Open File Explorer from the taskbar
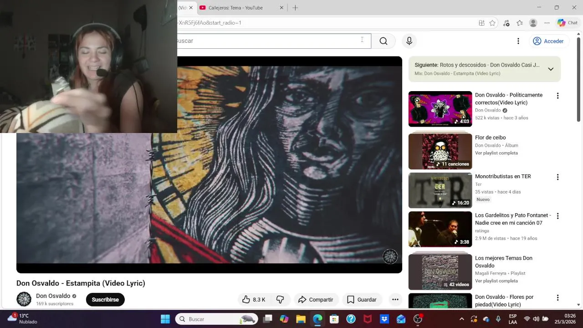Image resolution: width=583 pixels, height=328 pixels. [301, 319]
